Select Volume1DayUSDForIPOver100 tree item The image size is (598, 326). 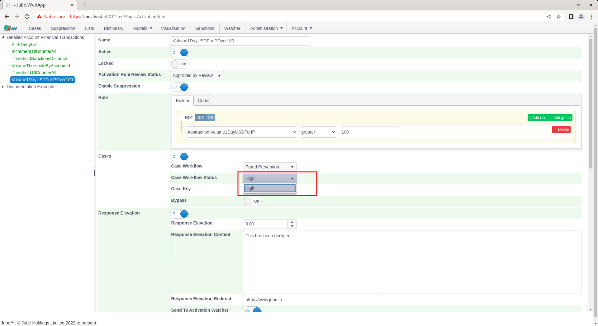point(42,80)
